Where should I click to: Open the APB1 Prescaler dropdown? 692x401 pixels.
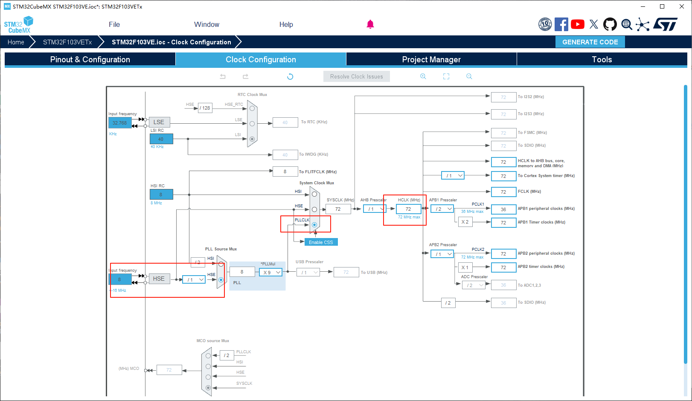(442, 209)
